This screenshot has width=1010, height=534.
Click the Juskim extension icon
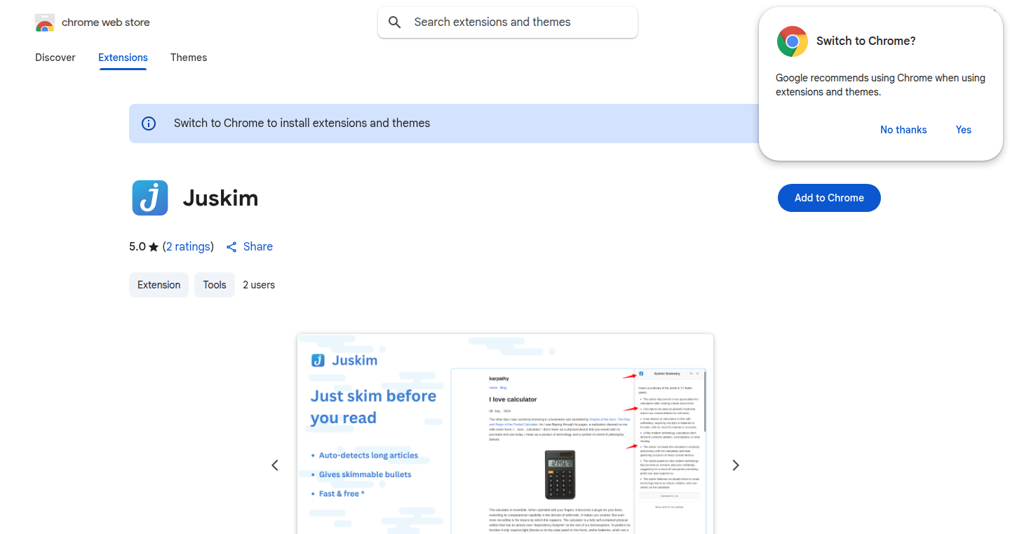coord(150,198)
